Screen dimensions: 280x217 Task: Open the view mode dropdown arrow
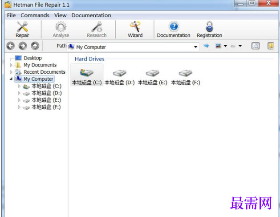point(226,46)
